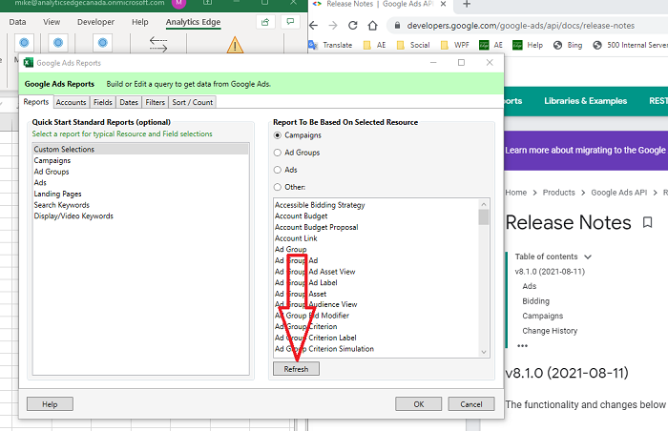This screenshot has width=668, height=431.
Task: Open Libraries & Examples in browser nav
Action: 585,101
